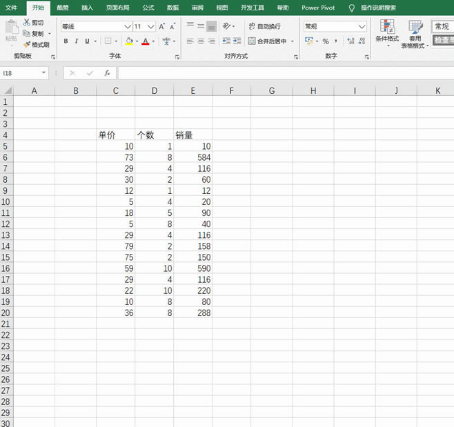Click the Select All corner button
Viewport: 454px width, 427px height.
7,90
